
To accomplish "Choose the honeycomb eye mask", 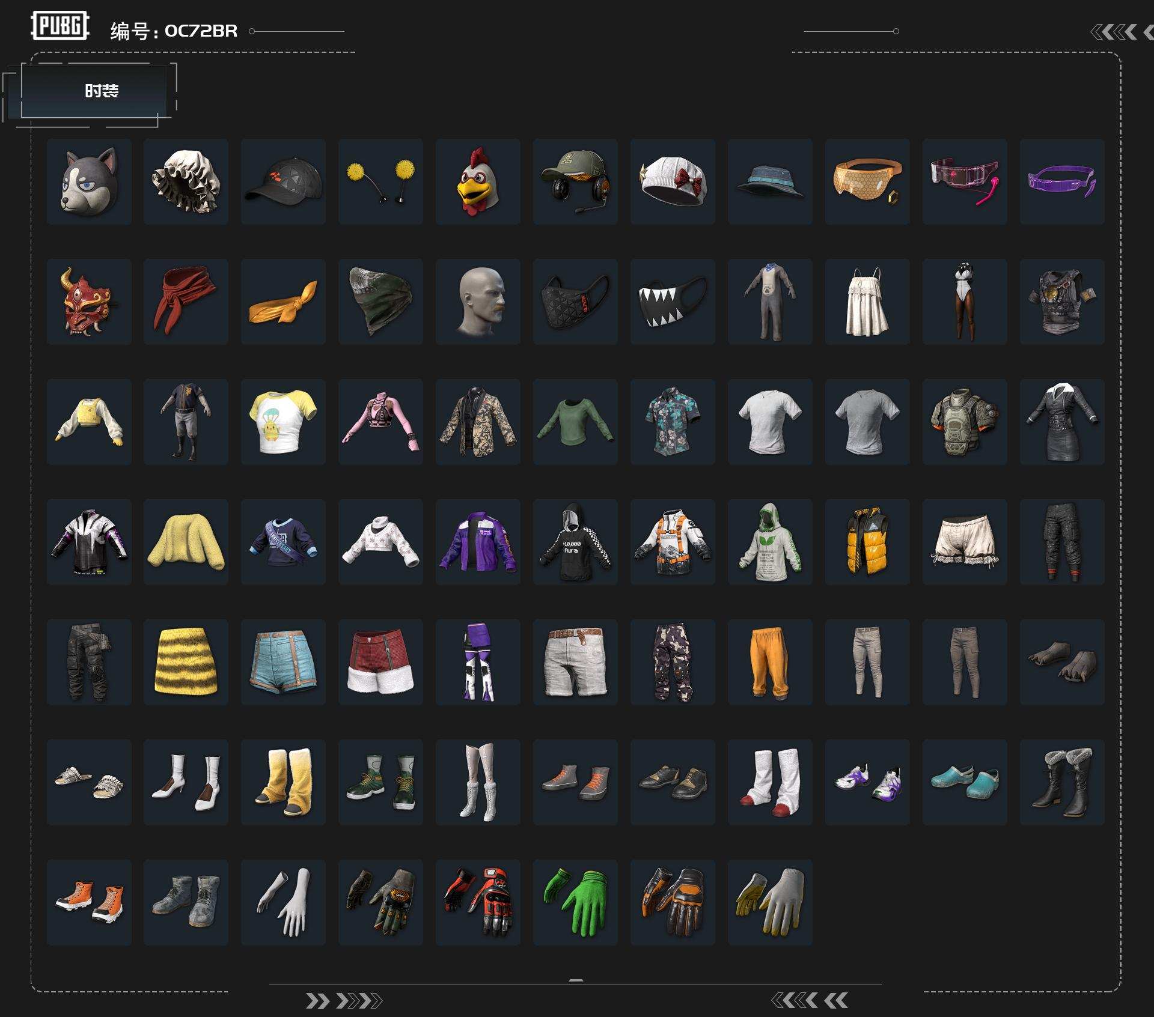I will click(x=867, y=181).
